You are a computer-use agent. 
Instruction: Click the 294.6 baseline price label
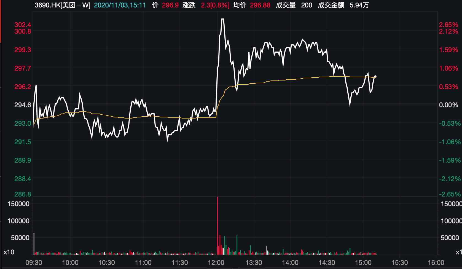23,105
